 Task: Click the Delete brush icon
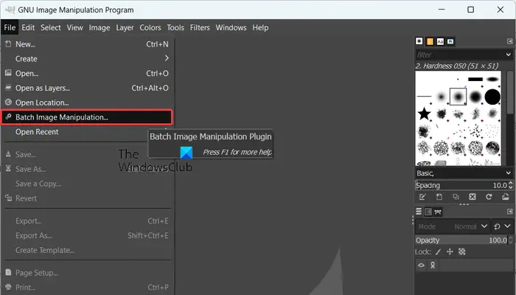473,197
